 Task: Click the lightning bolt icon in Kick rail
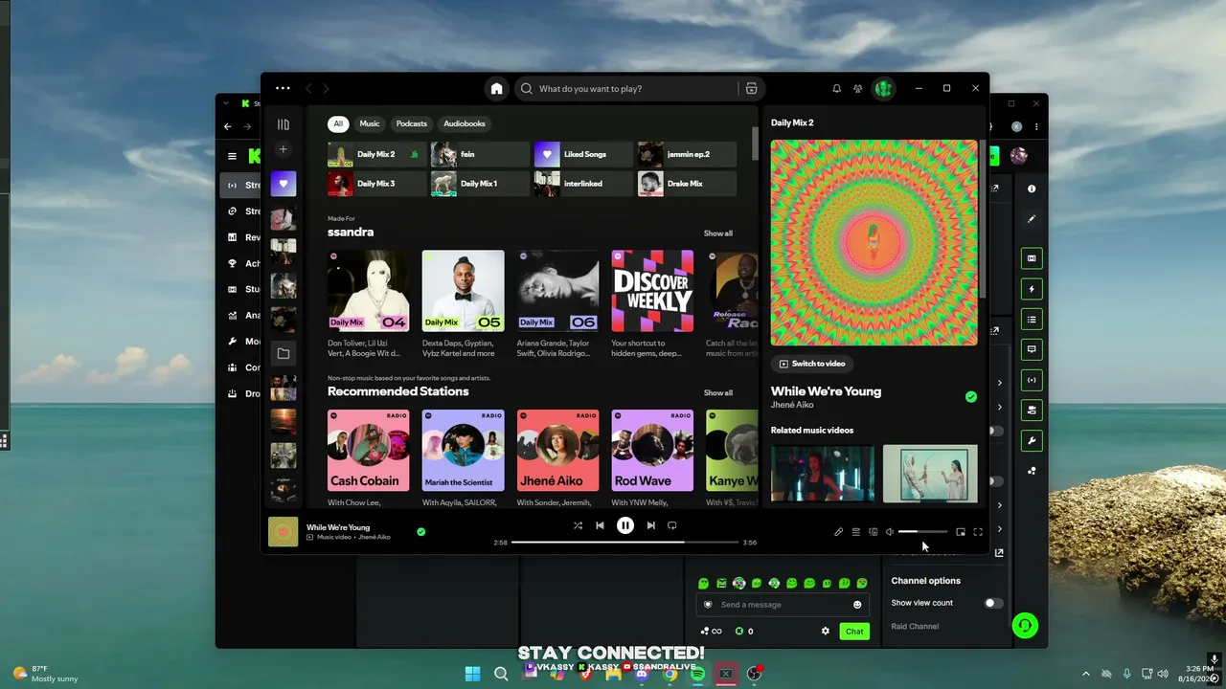[1032, 289]
